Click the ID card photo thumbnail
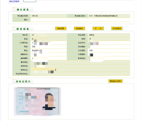 (x=37, y=102)
